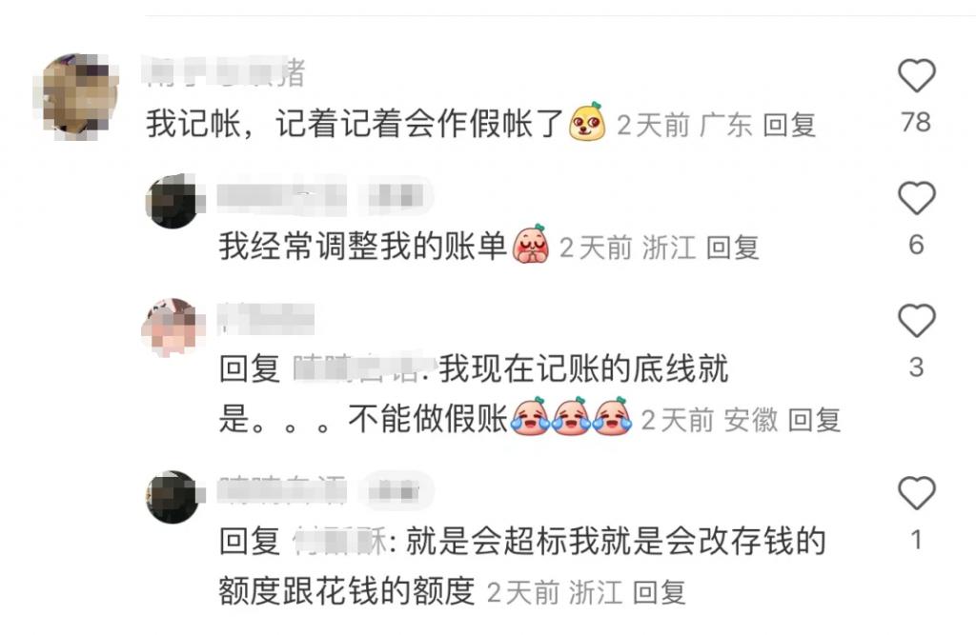Open the top commenter's pixelated avatar
The image size is (976, 635).
click(76, 96)
